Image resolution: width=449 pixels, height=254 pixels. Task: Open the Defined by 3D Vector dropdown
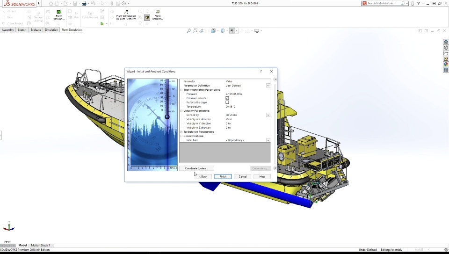point(268,115)
